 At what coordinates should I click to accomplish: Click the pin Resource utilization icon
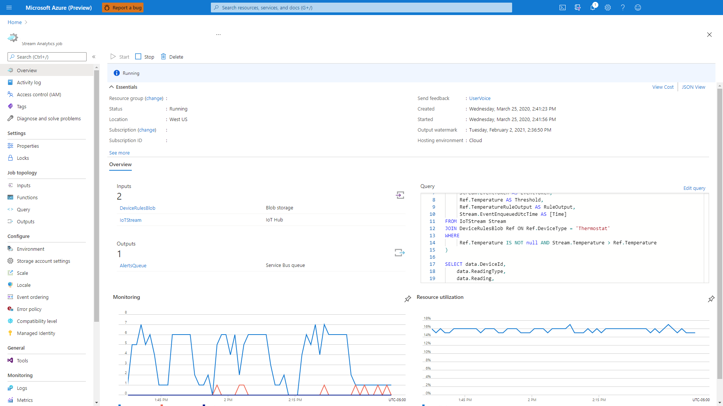point(712,298)
